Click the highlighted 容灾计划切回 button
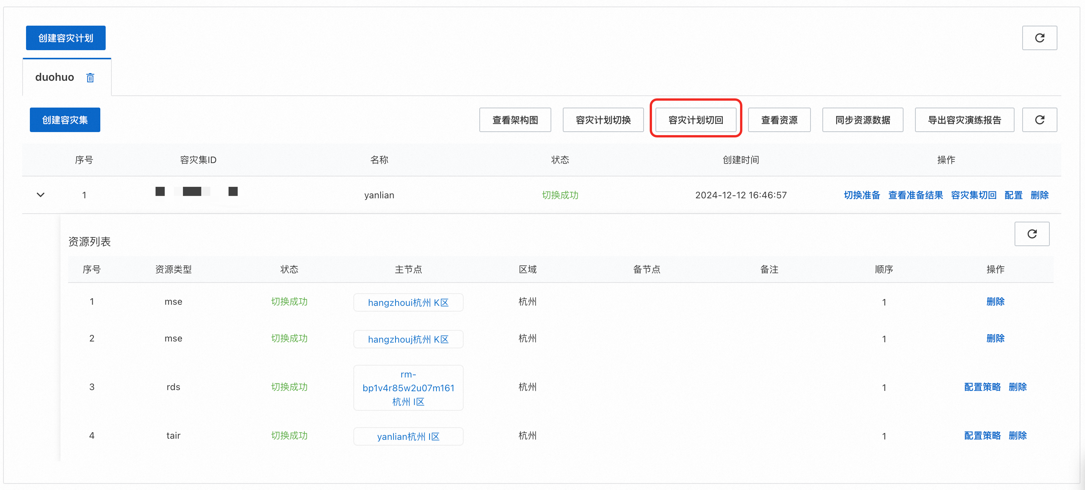The image size is (1085, 490). (x=695, y=120)
